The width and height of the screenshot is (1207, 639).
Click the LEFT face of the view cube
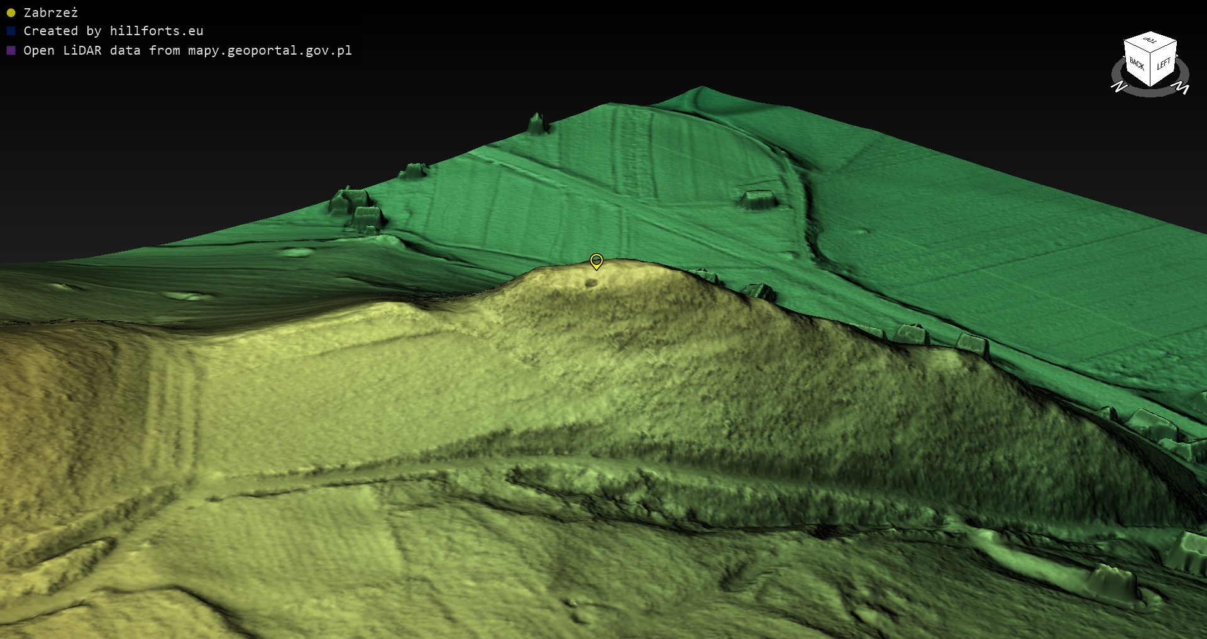[1163, 64]
